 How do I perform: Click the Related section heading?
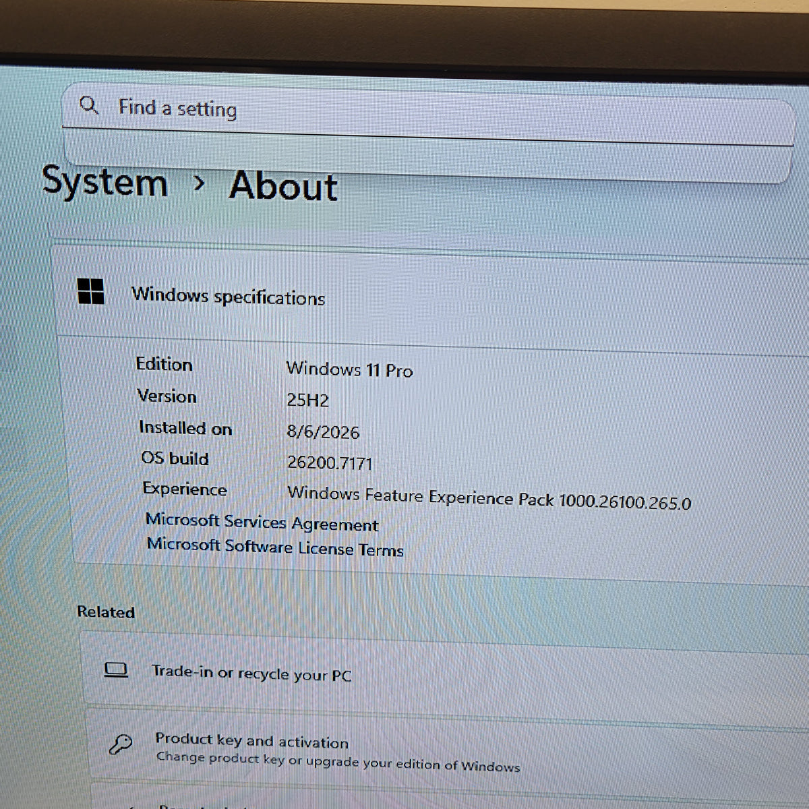pos(106,612)
